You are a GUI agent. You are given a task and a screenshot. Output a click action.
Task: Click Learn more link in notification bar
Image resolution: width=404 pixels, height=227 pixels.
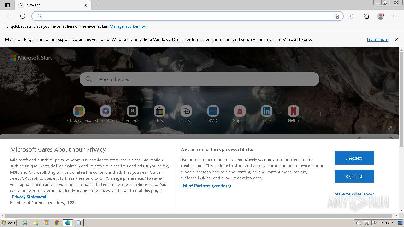tap(377, 40)
